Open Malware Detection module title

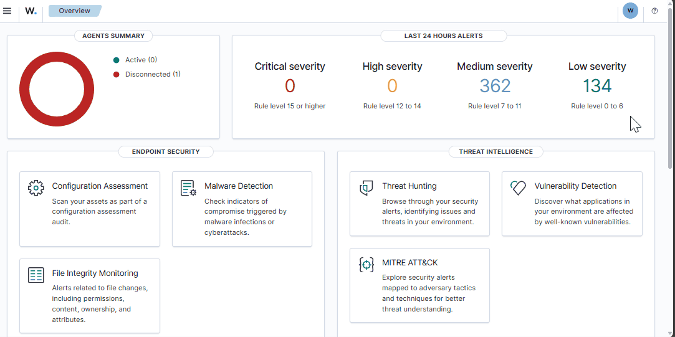pos(239,186)
